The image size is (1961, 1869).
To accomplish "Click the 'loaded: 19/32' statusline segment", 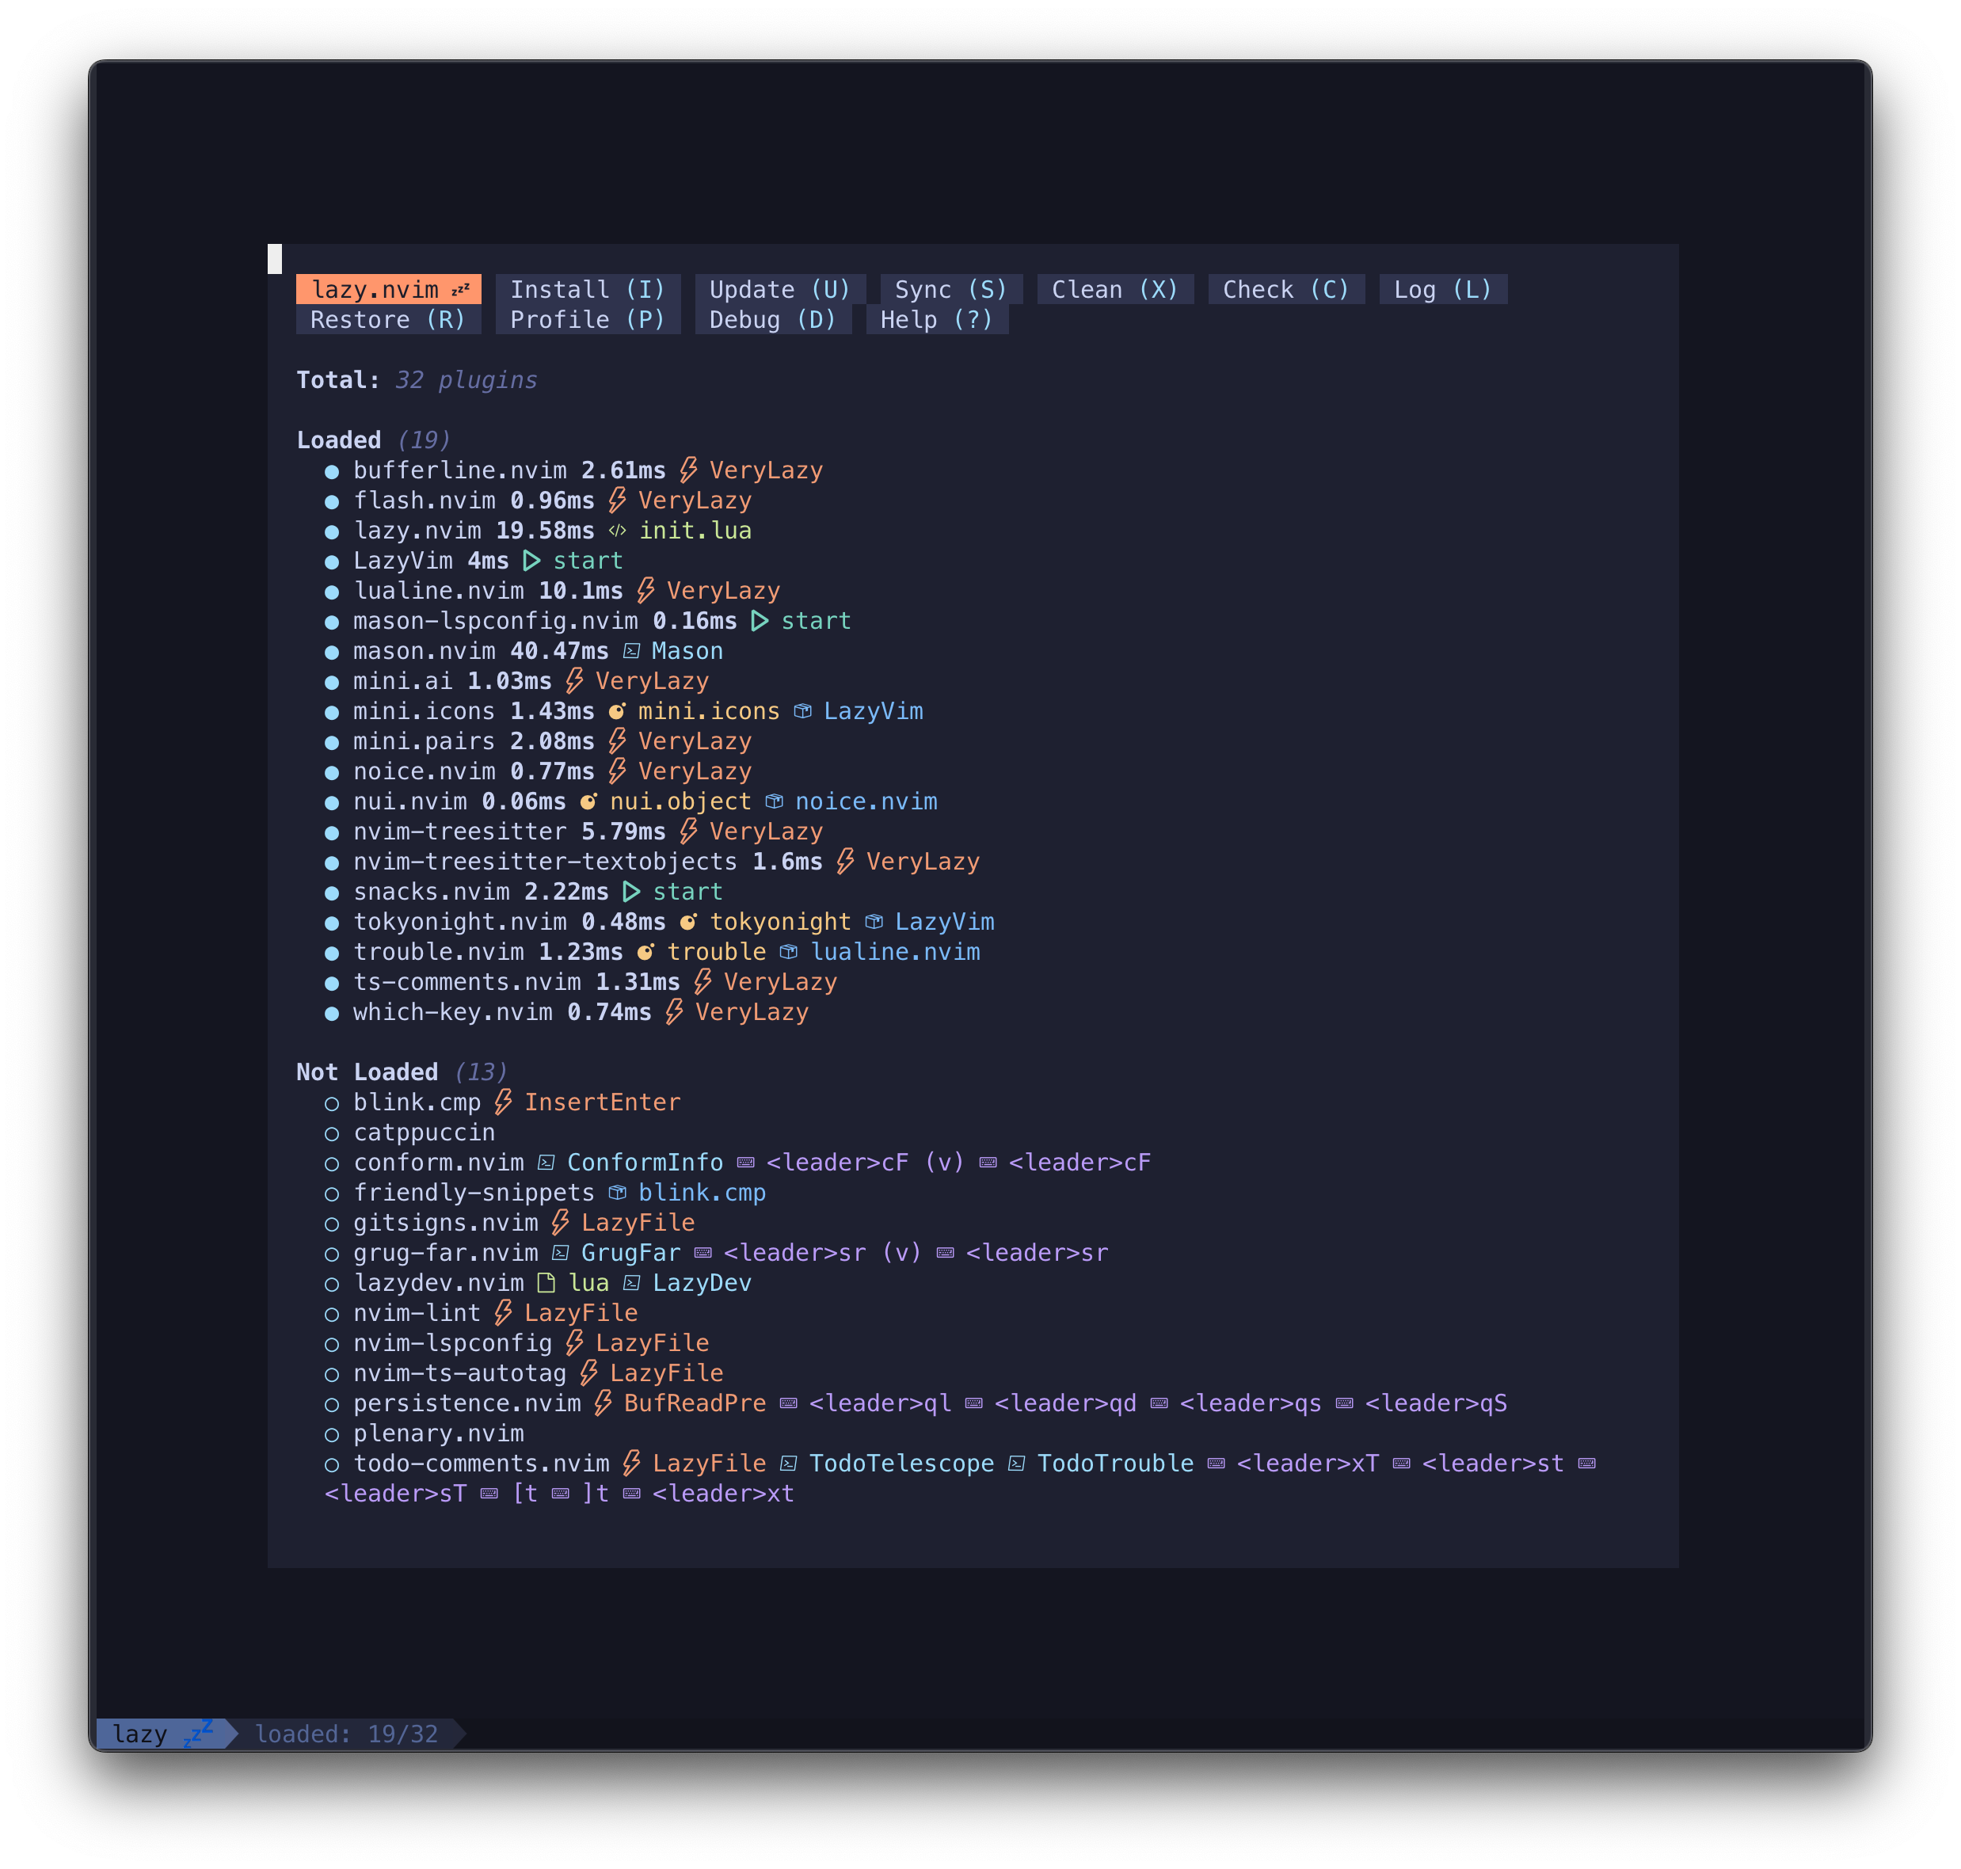I will click(346, 1734).
